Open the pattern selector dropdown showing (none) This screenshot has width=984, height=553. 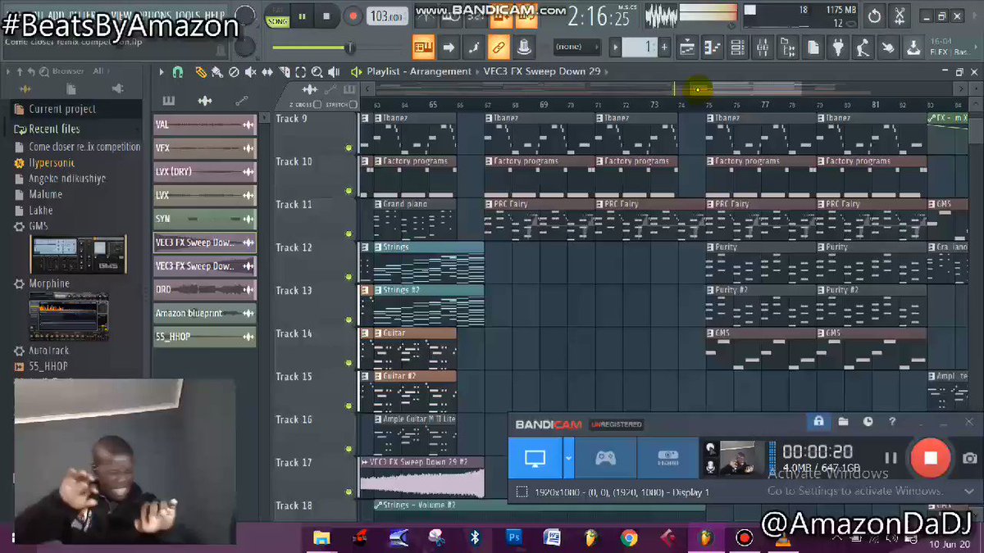(x=577, y=48)
